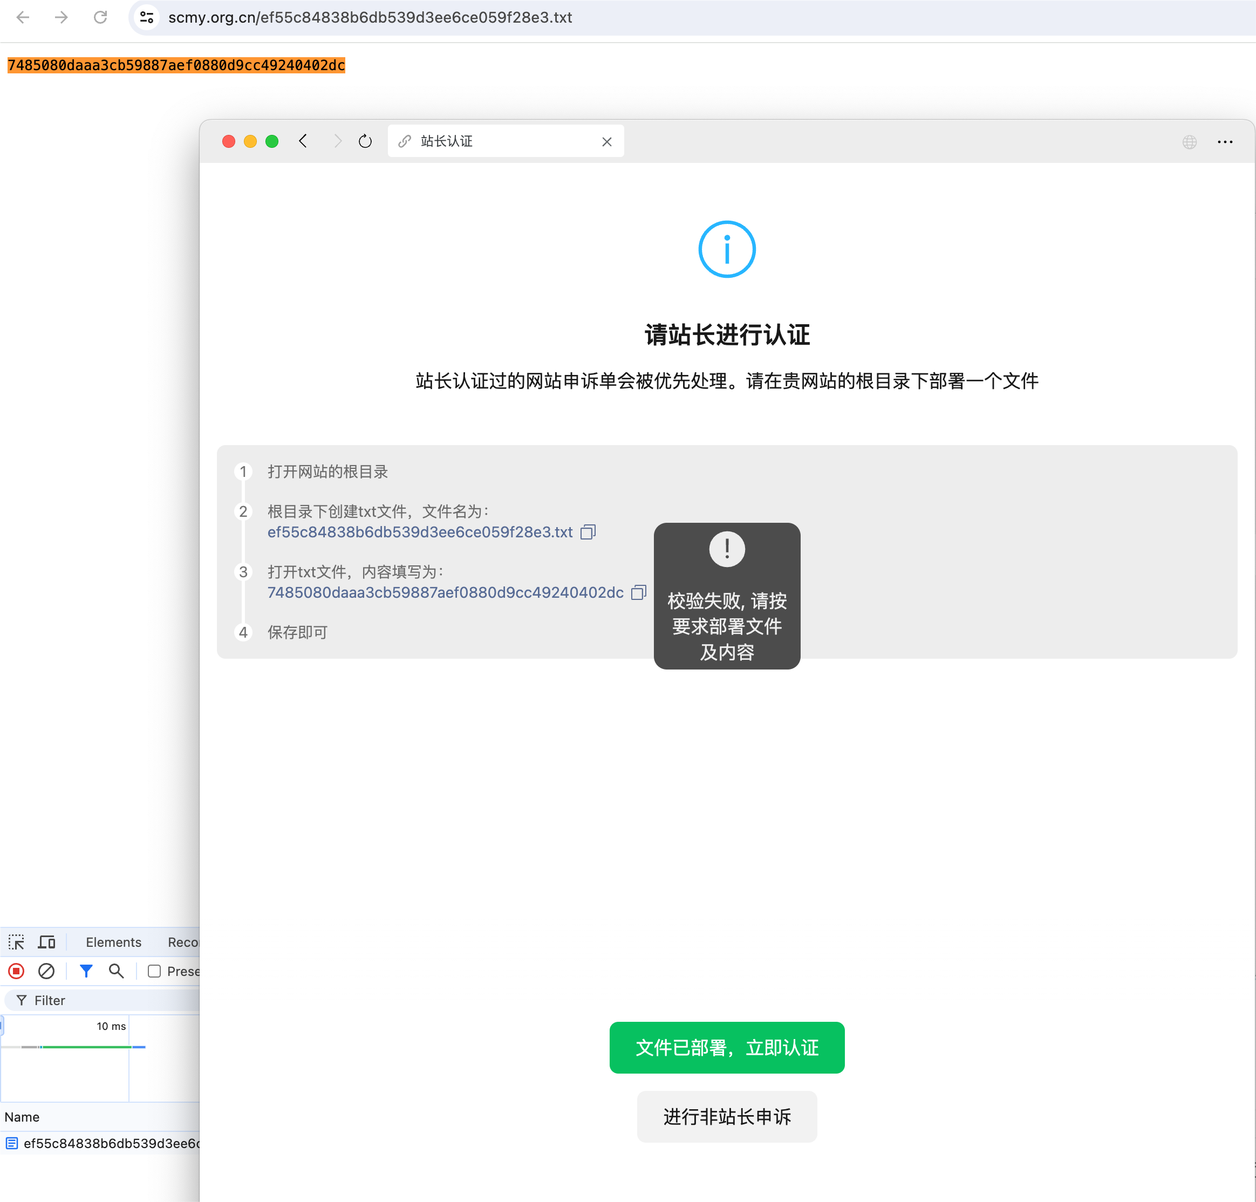Copy the txt filename using copy icon
Viewport: 1256px width, 1202px height.
click(x=588, y=532)
